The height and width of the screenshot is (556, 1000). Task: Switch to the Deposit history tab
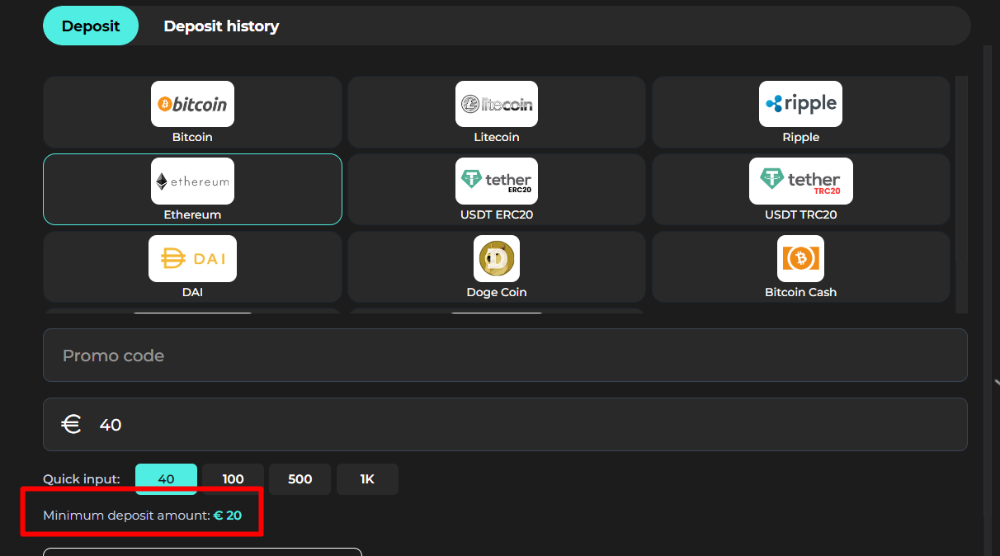point(221,26)
